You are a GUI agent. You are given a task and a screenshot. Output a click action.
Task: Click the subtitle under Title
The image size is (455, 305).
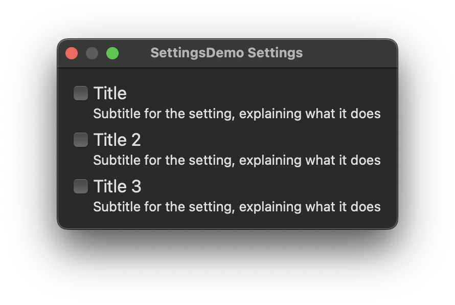click(236, 114)
